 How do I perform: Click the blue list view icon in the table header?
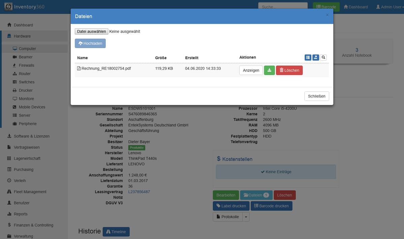(308, 57)
